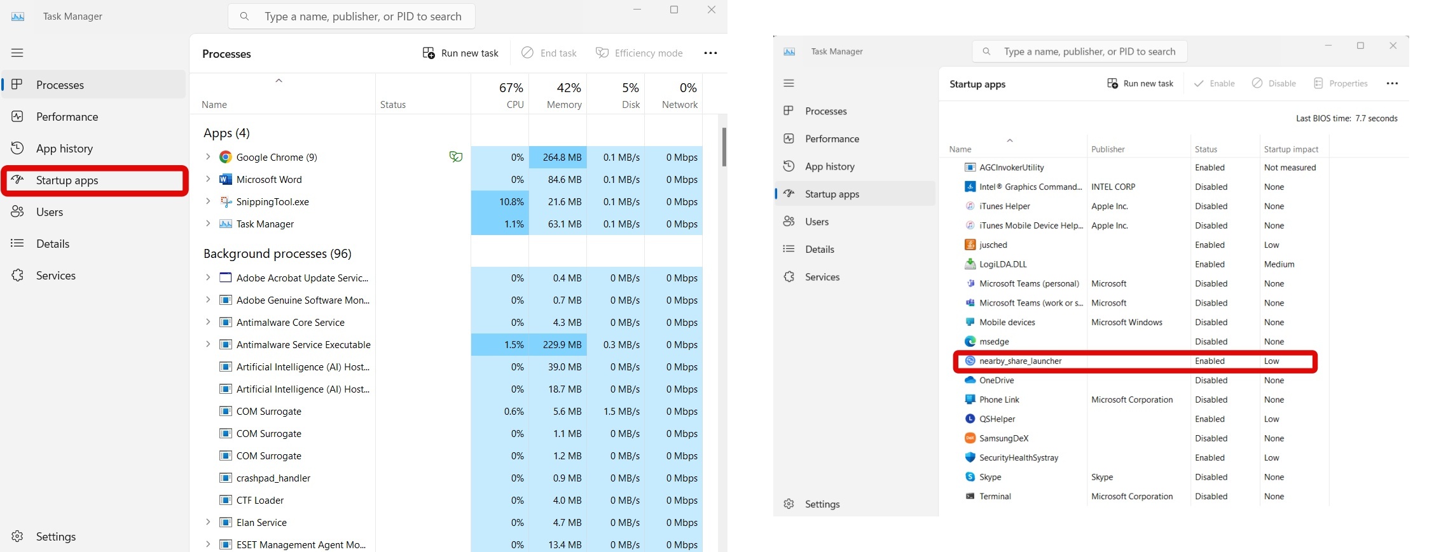Click the hamburger menu icon in right window
Image resolution: width=1455 pixels, height=552 pixels.
(789, 83)
